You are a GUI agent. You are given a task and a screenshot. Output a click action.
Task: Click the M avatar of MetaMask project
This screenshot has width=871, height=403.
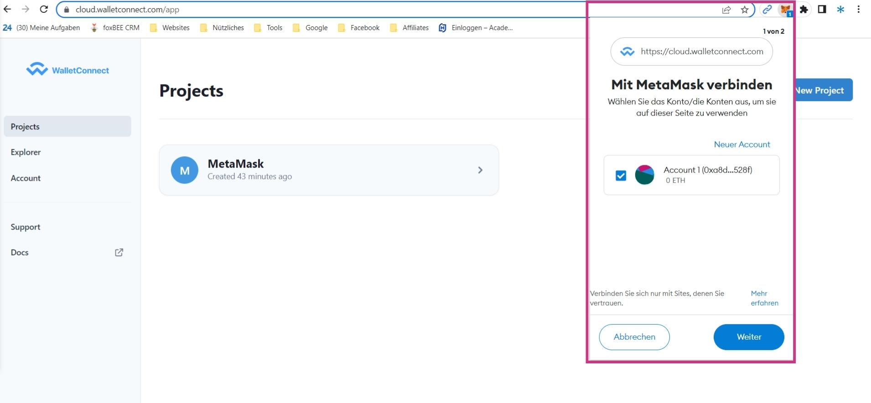click(x=185, y=170)
